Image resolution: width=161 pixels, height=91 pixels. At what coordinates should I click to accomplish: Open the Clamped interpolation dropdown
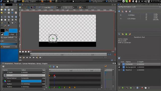tap(9, 47)
